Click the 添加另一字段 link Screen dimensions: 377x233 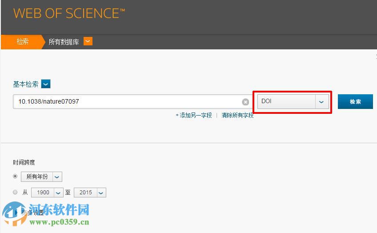pyautogui.click(x=194, y=116)
